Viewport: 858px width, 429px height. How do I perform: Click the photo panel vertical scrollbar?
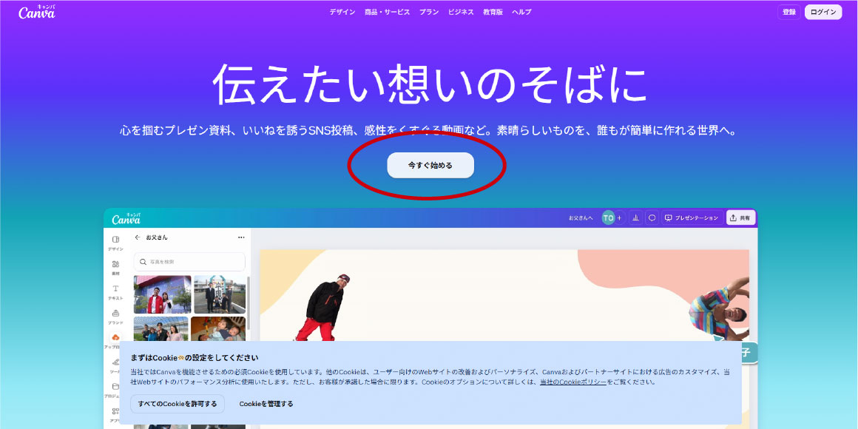(x=249, y=303)
